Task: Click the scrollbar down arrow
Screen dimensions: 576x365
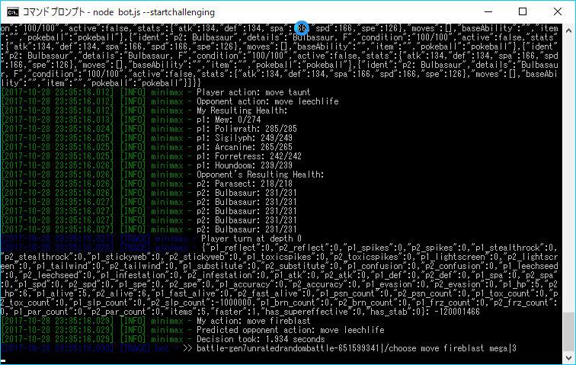Action: (568, 357)
